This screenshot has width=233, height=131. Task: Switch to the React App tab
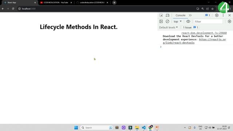coord(19,3)
